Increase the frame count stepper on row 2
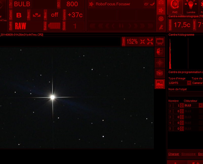203x164 pixels. point(182,110)
